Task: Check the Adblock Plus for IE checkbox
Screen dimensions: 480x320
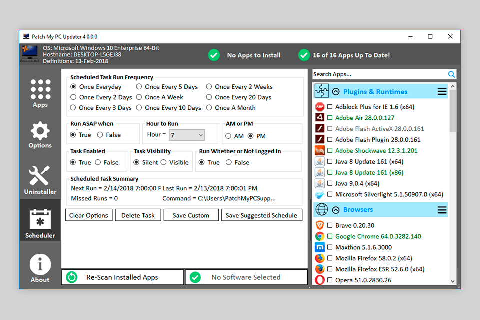Action: pyautogui.click(x=330, y=107)
